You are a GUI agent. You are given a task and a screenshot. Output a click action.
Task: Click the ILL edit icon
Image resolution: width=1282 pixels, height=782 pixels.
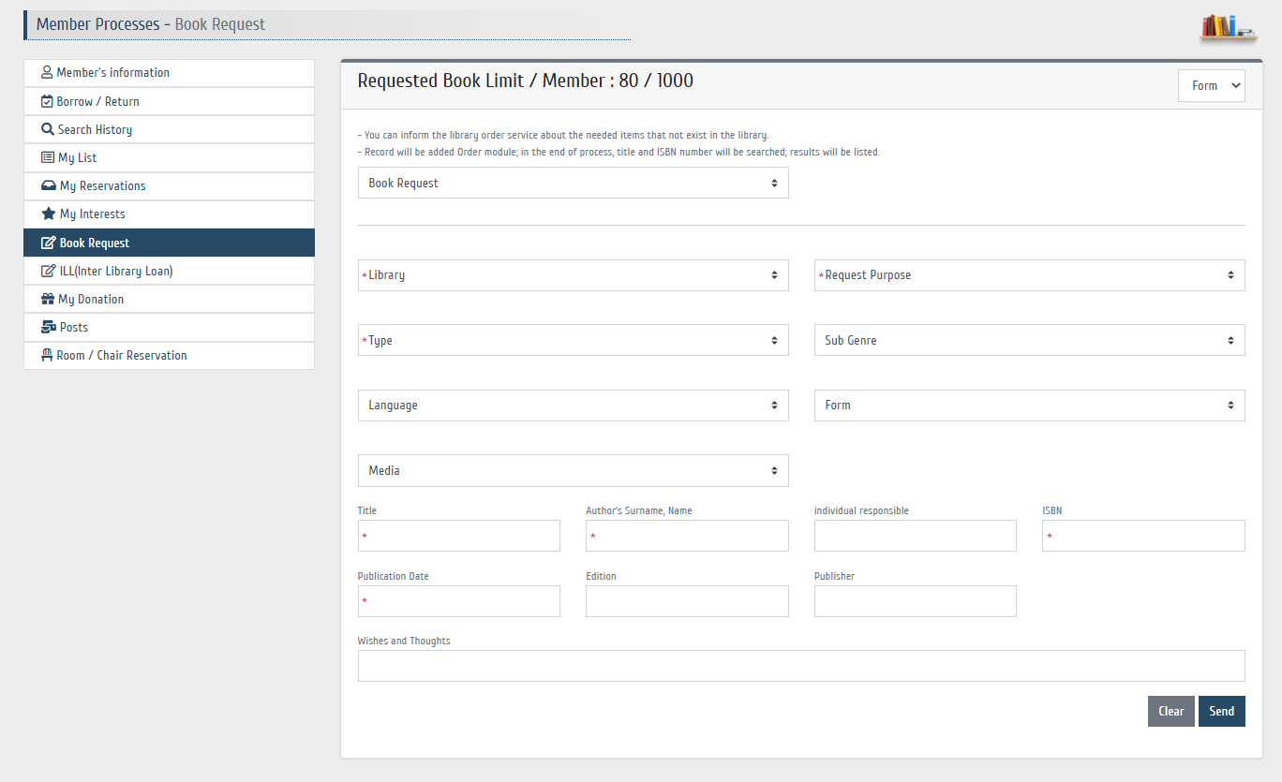click(x=49, y=271)
